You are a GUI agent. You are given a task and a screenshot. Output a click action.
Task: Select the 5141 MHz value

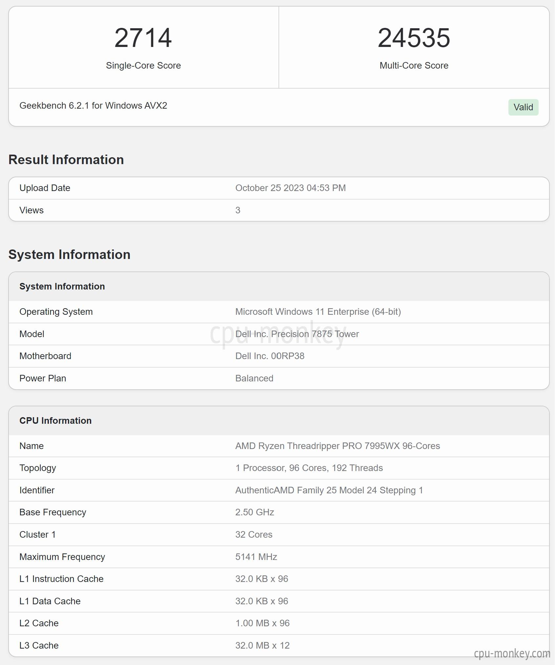coord(256,557)
